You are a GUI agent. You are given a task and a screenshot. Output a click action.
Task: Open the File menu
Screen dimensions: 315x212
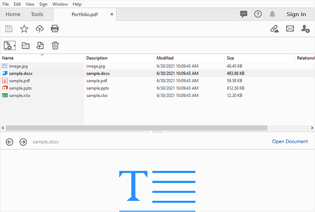pos(6,4)
